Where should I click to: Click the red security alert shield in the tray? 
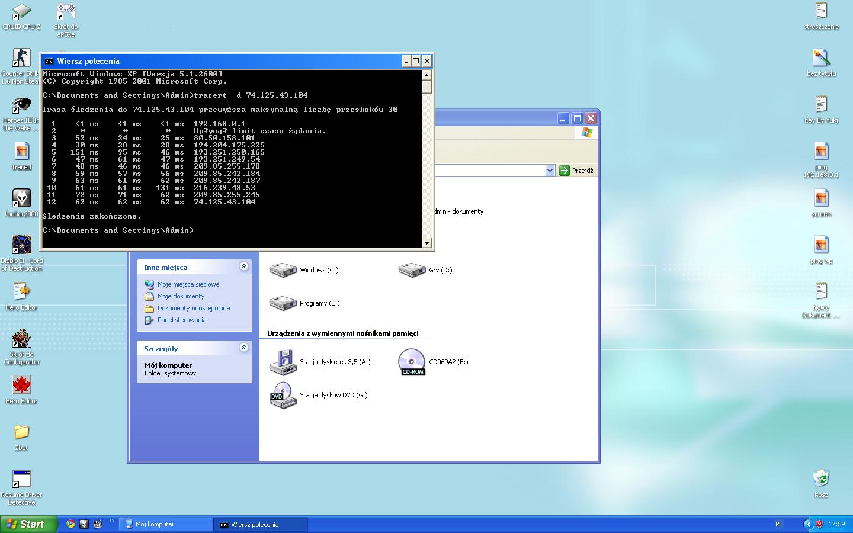(820, 524)
